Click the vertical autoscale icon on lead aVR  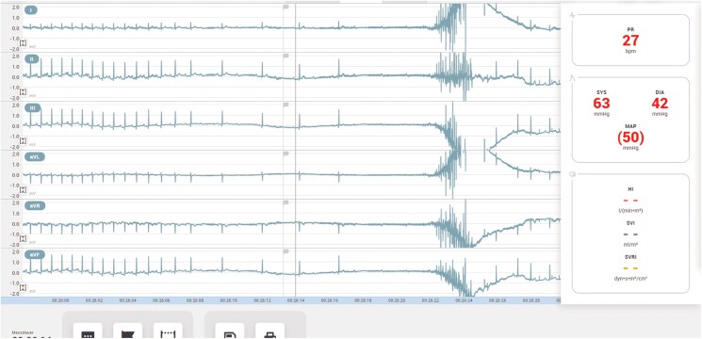[24, 238]
